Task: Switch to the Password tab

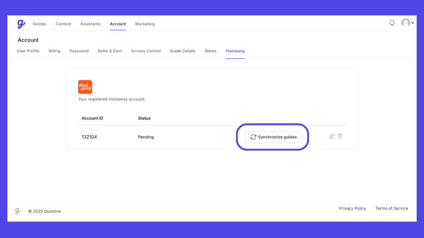Action: [79, 51]
